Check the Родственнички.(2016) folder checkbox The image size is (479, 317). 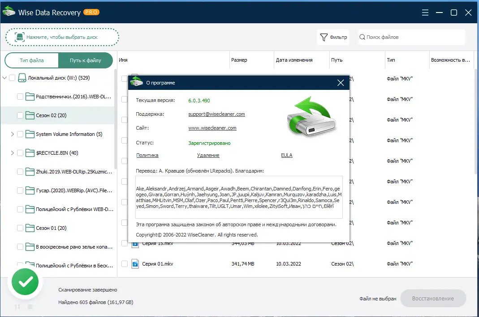click(20, 97)
